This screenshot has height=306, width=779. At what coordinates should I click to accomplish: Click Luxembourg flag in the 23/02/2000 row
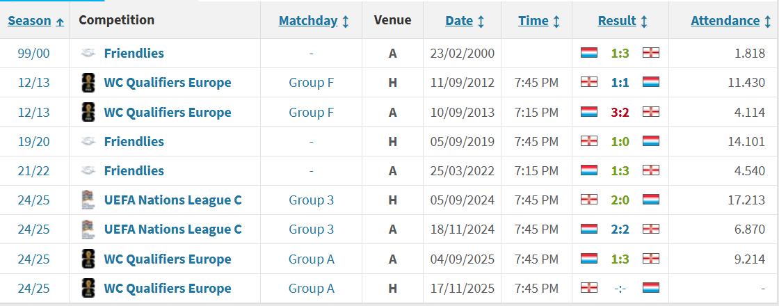tap(588, 53)
